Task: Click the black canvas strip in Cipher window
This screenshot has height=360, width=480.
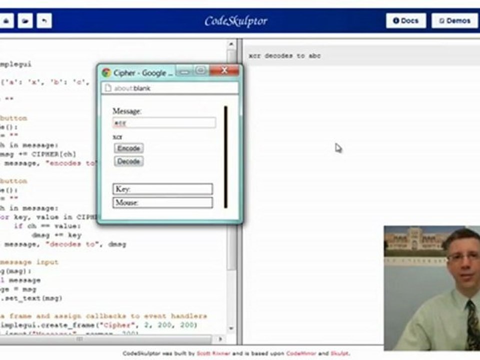Action: [x=226, y=157]
